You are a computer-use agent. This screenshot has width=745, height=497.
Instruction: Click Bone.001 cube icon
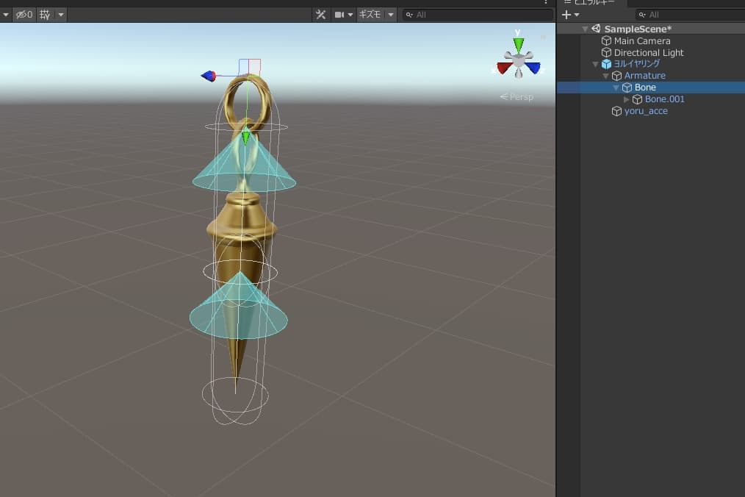pyautogui.click(x=638, y=99)
